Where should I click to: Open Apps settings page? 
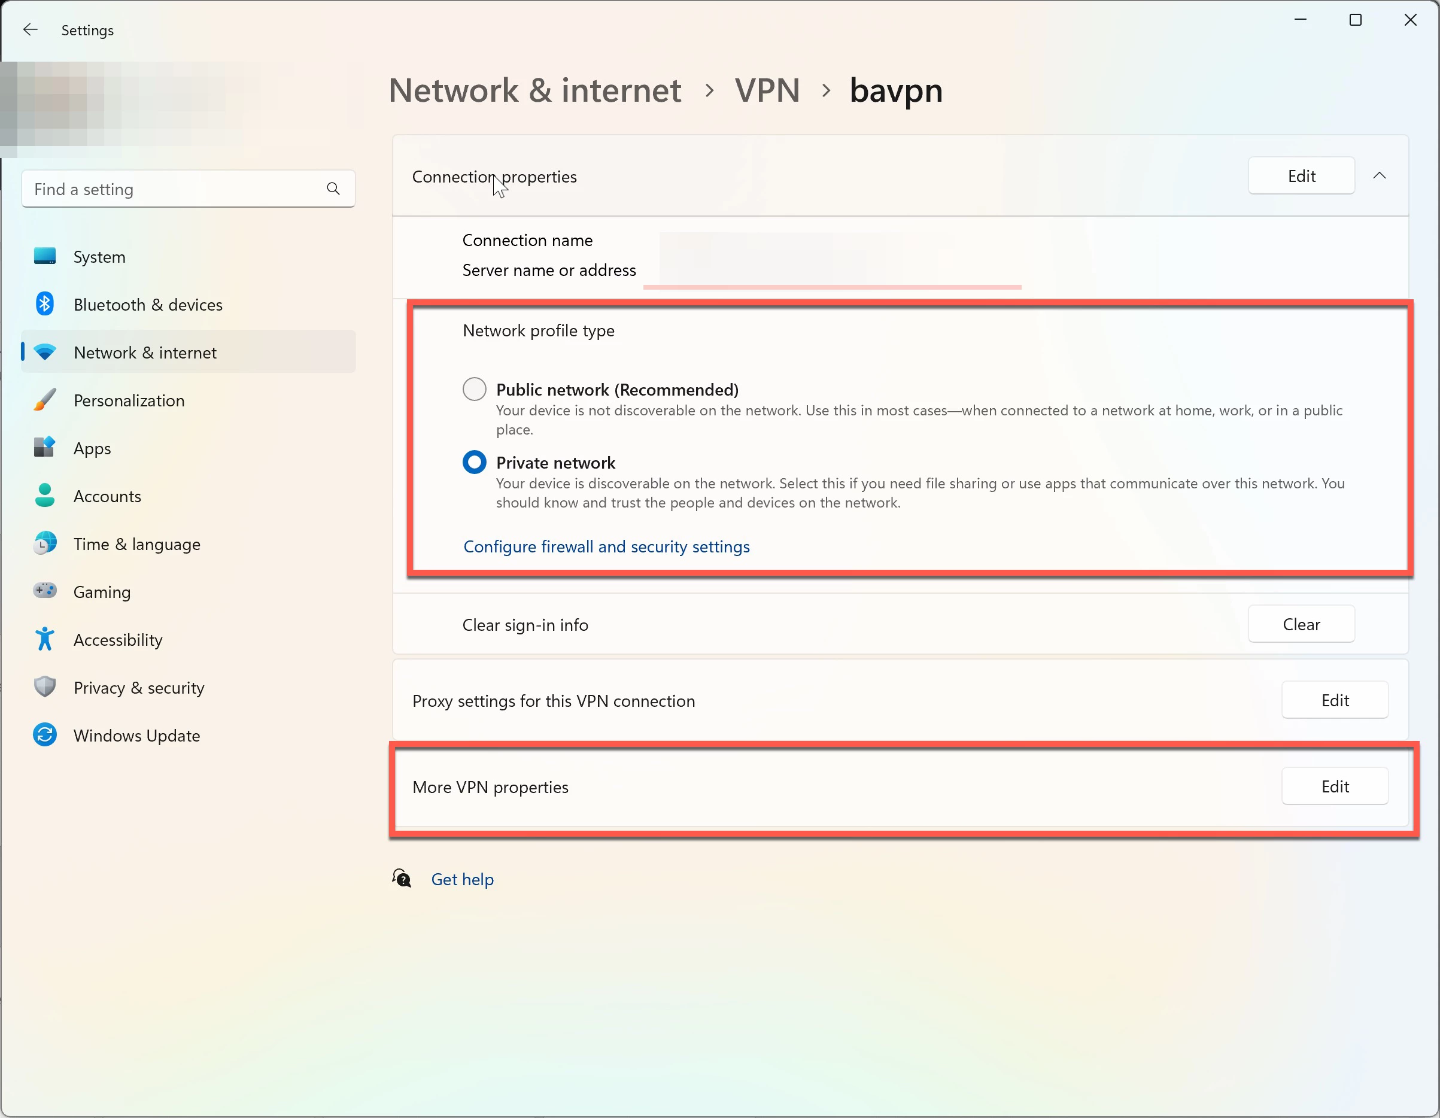click(x=189, y=448)
